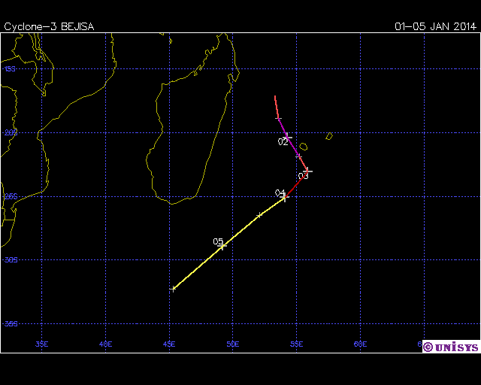The image size is (481, 385).
Task: Click the UNISYS logo
Action: pos(455,347)
